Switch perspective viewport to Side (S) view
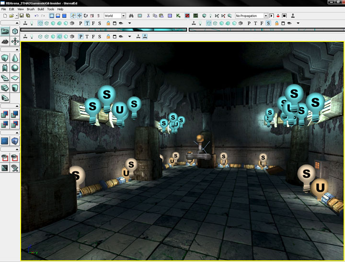345x262 pixels. tap(100, 36)
